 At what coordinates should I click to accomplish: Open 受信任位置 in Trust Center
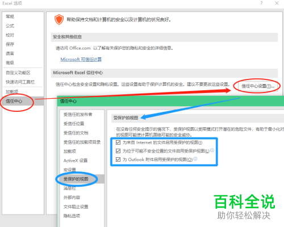pos(74,124)
